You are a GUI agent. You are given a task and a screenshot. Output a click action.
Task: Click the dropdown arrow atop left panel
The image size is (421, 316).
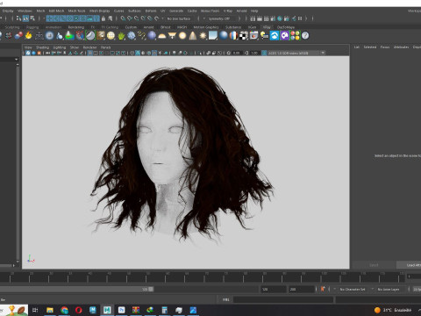16,60
